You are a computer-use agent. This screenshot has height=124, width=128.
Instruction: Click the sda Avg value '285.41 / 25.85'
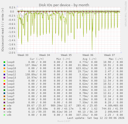coord(87,106)
